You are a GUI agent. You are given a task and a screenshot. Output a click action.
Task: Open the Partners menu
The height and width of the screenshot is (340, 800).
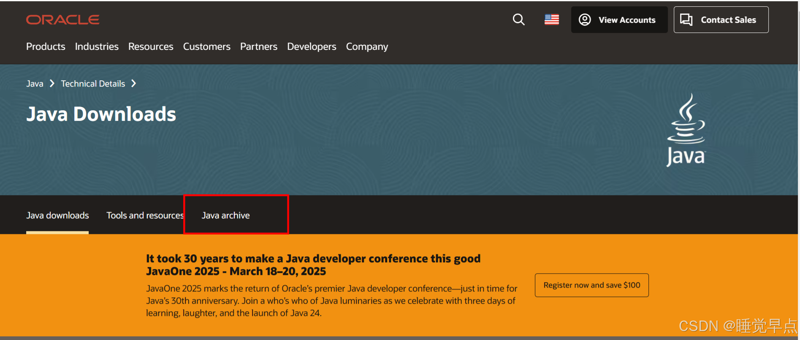pyautogui.click(x=259, y=46)
